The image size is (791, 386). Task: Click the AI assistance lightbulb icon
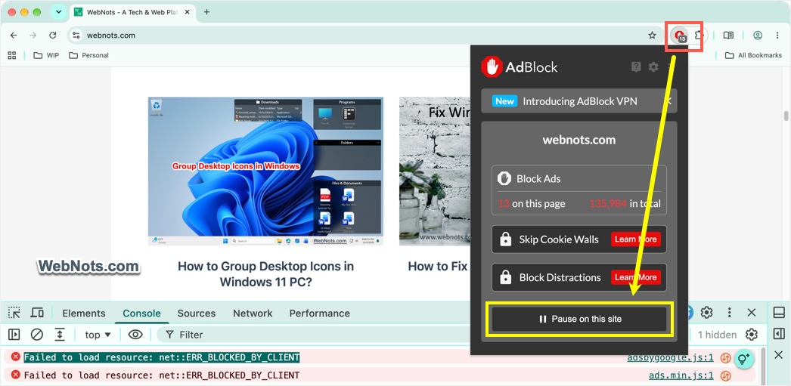point(743,359)
